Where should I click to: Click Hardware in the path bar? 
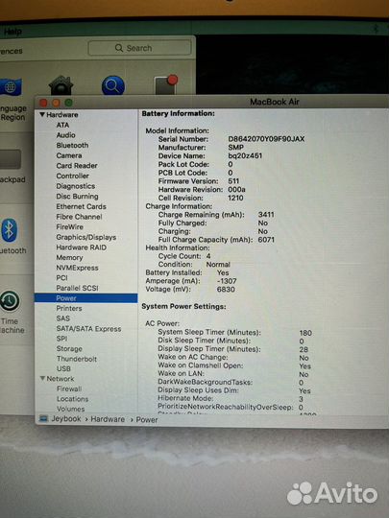[x=108, y=419]
